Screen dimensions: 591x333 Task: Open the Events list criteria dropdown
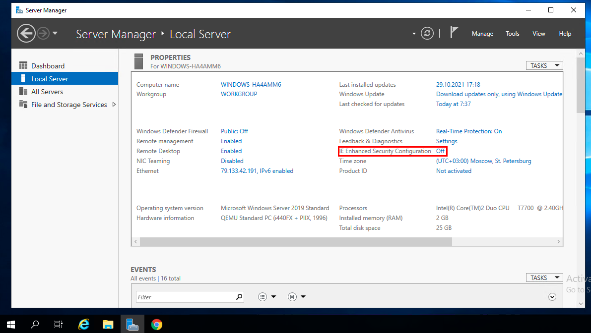[267, 297]
